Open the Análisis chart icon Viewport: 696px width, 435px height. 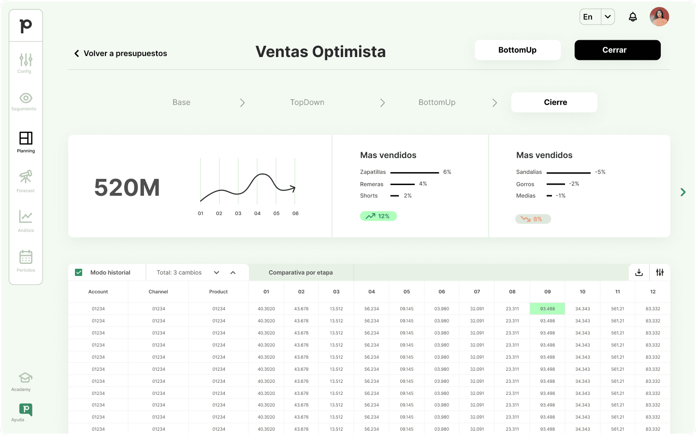click(26, 217)
